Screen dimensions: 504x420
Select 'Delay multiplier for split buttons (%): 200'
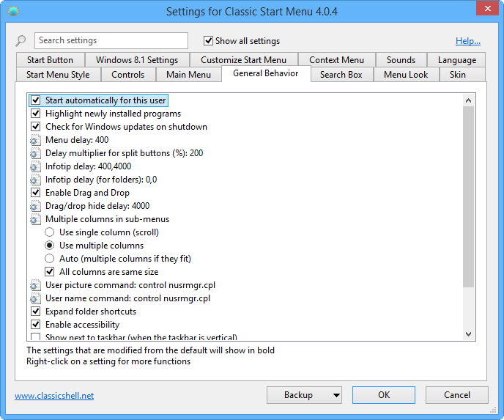(125, 153)
